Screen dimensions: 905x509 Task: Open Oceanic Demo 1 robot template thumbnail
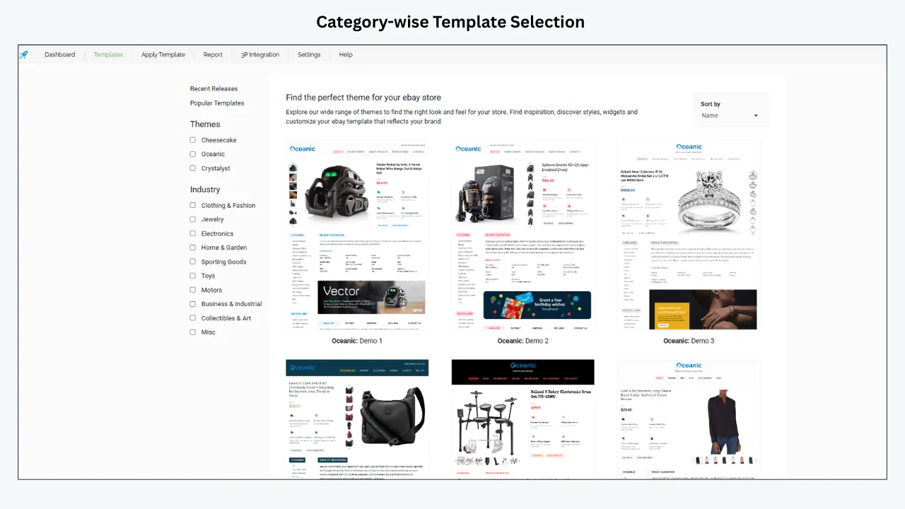point(357,235)
